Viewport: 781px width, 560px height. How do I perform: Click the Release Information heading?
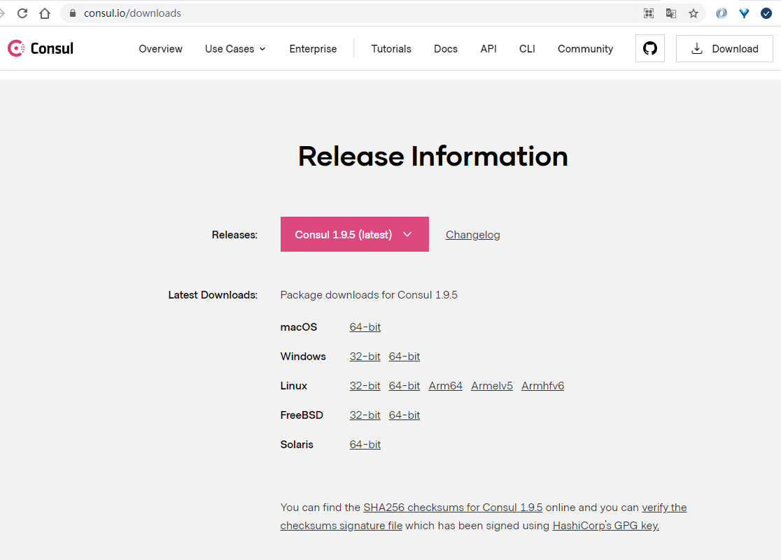click(x=432, y=157)
